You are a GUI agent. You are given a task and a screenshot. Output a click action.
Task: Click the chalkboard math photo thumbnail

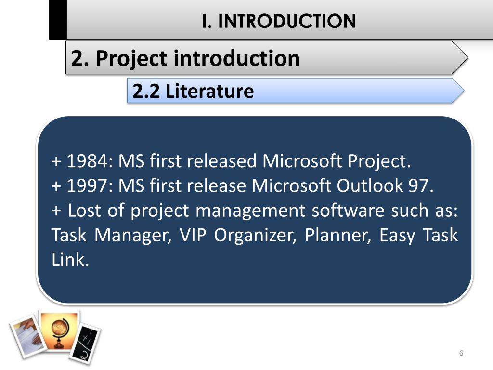[85, 343]
